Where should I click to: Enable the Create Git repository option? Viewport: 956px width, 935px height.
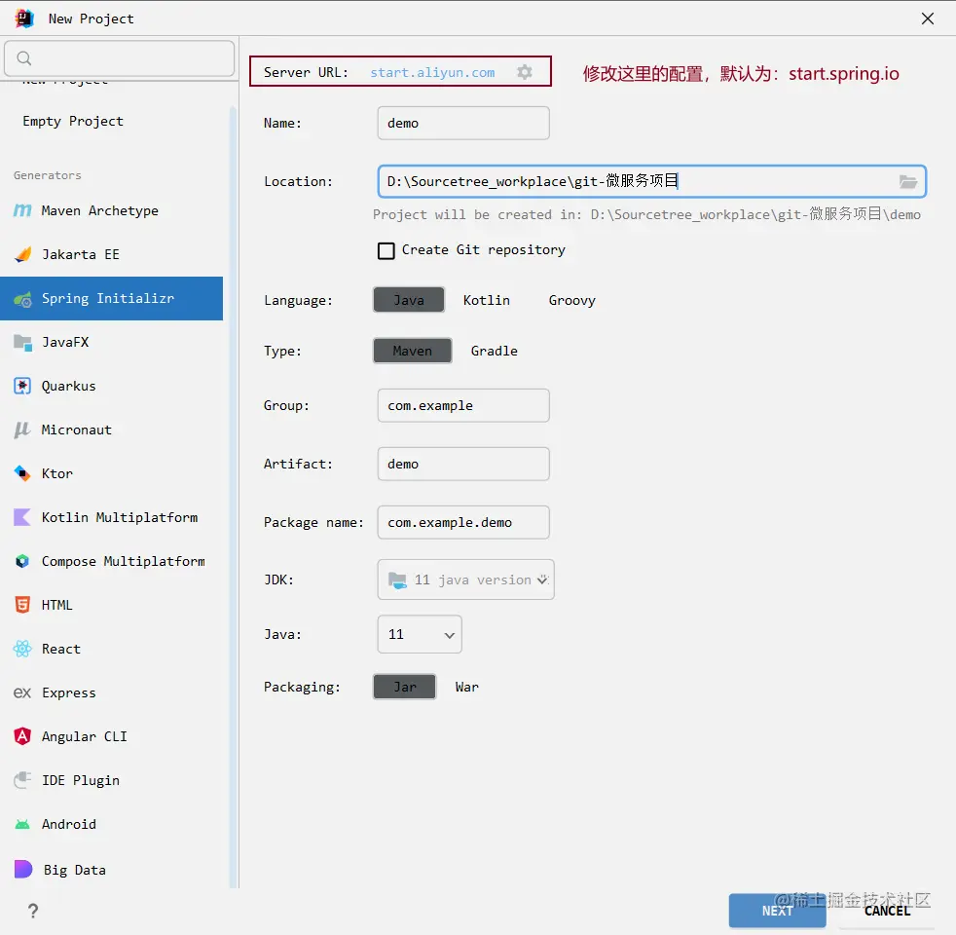click(x=386, y=250)
